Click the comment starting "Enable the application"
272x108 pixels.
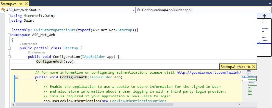click(x=132, y=87)
